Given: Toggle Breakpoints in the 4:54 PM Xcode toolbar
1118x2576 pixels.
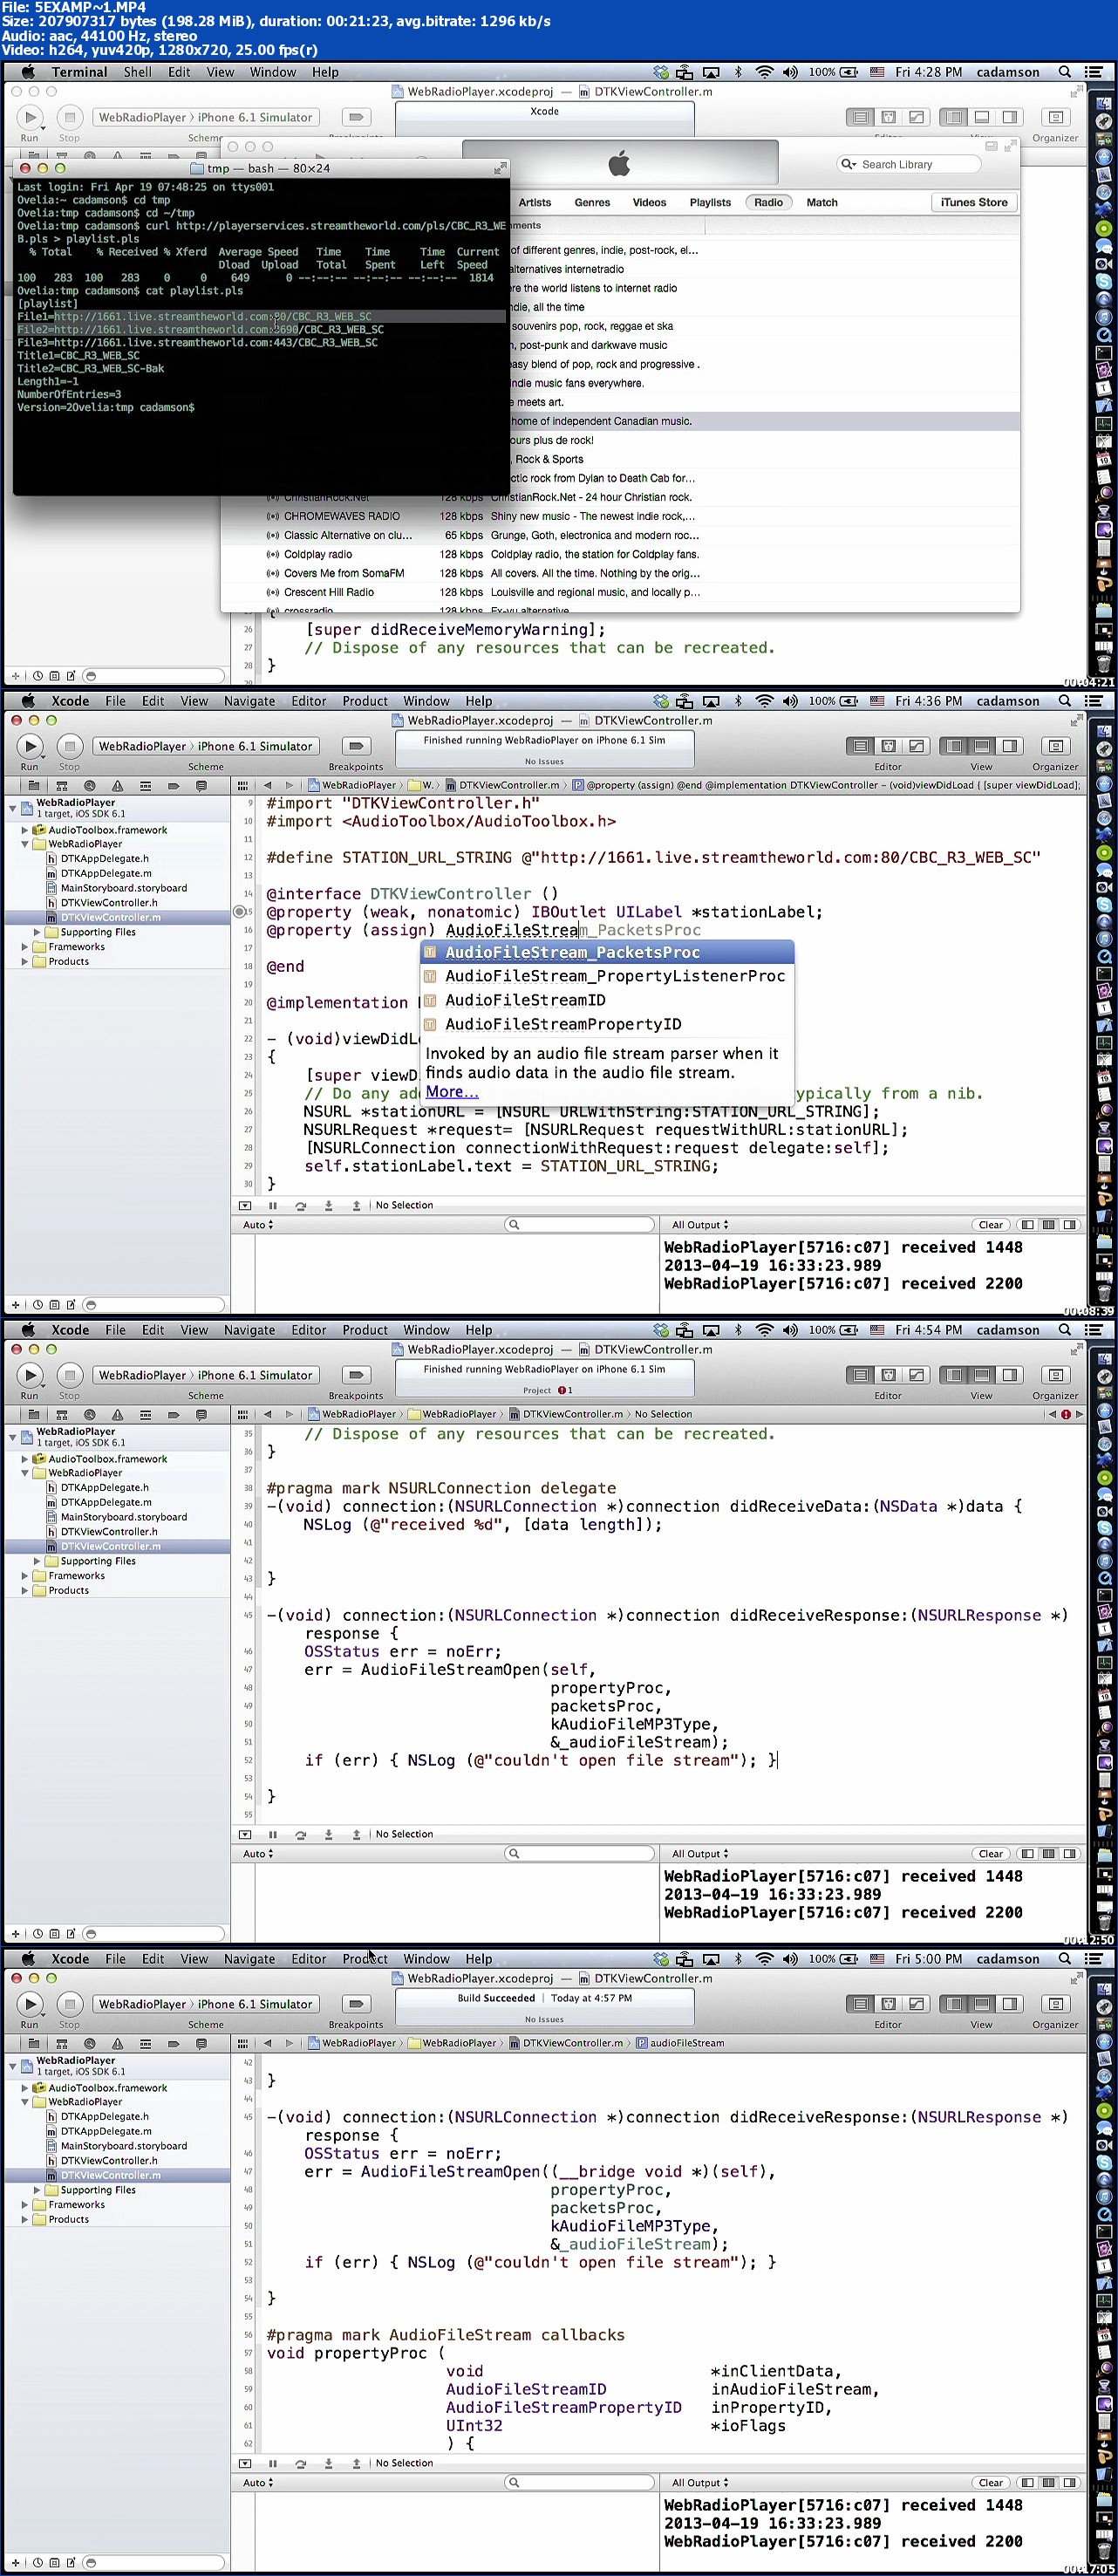Looking at the screenshot, I should (356, 1375).
